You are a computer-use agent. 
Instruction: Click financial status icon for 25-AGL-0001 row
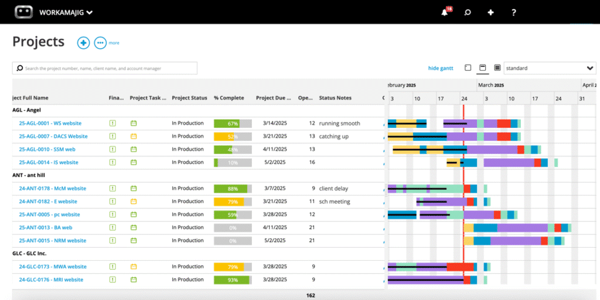(x=112, y=124)
